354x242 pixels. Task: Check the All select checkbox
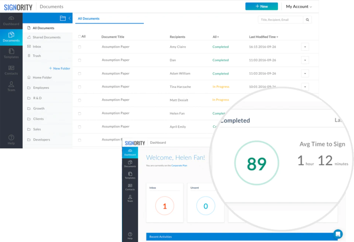click(80, 36)
